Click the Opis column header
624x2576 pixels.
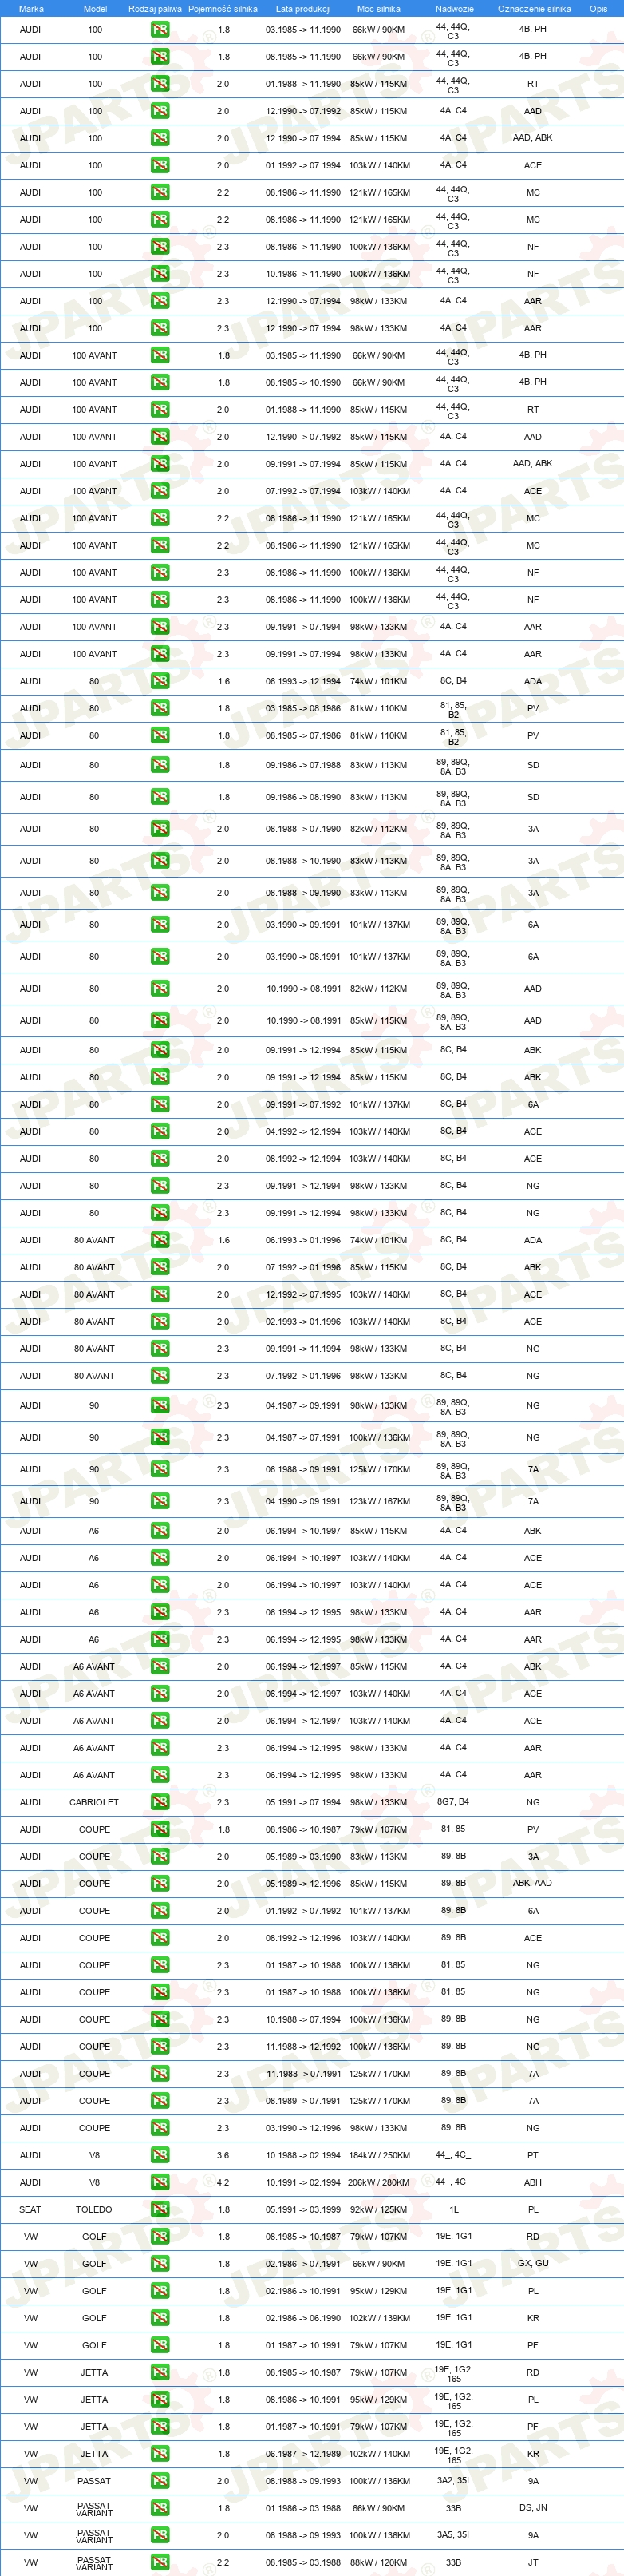tap(598, 9)
